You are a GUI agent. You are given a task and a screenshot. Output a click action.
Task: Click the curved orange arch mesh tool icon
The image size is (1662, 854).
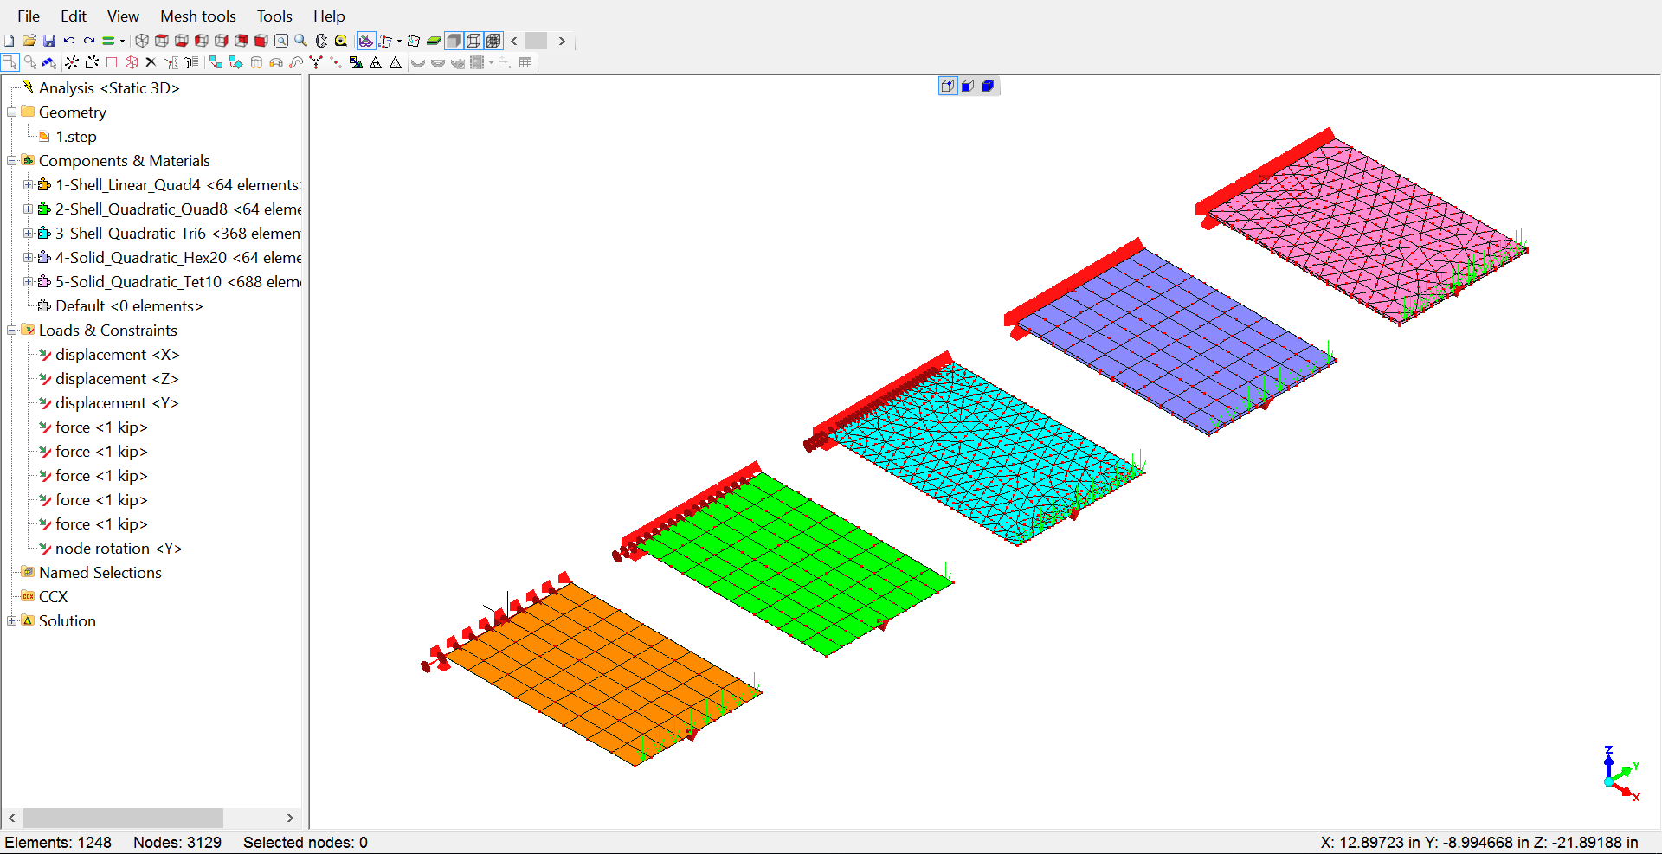pyautogui.click(x=276, y=62)
